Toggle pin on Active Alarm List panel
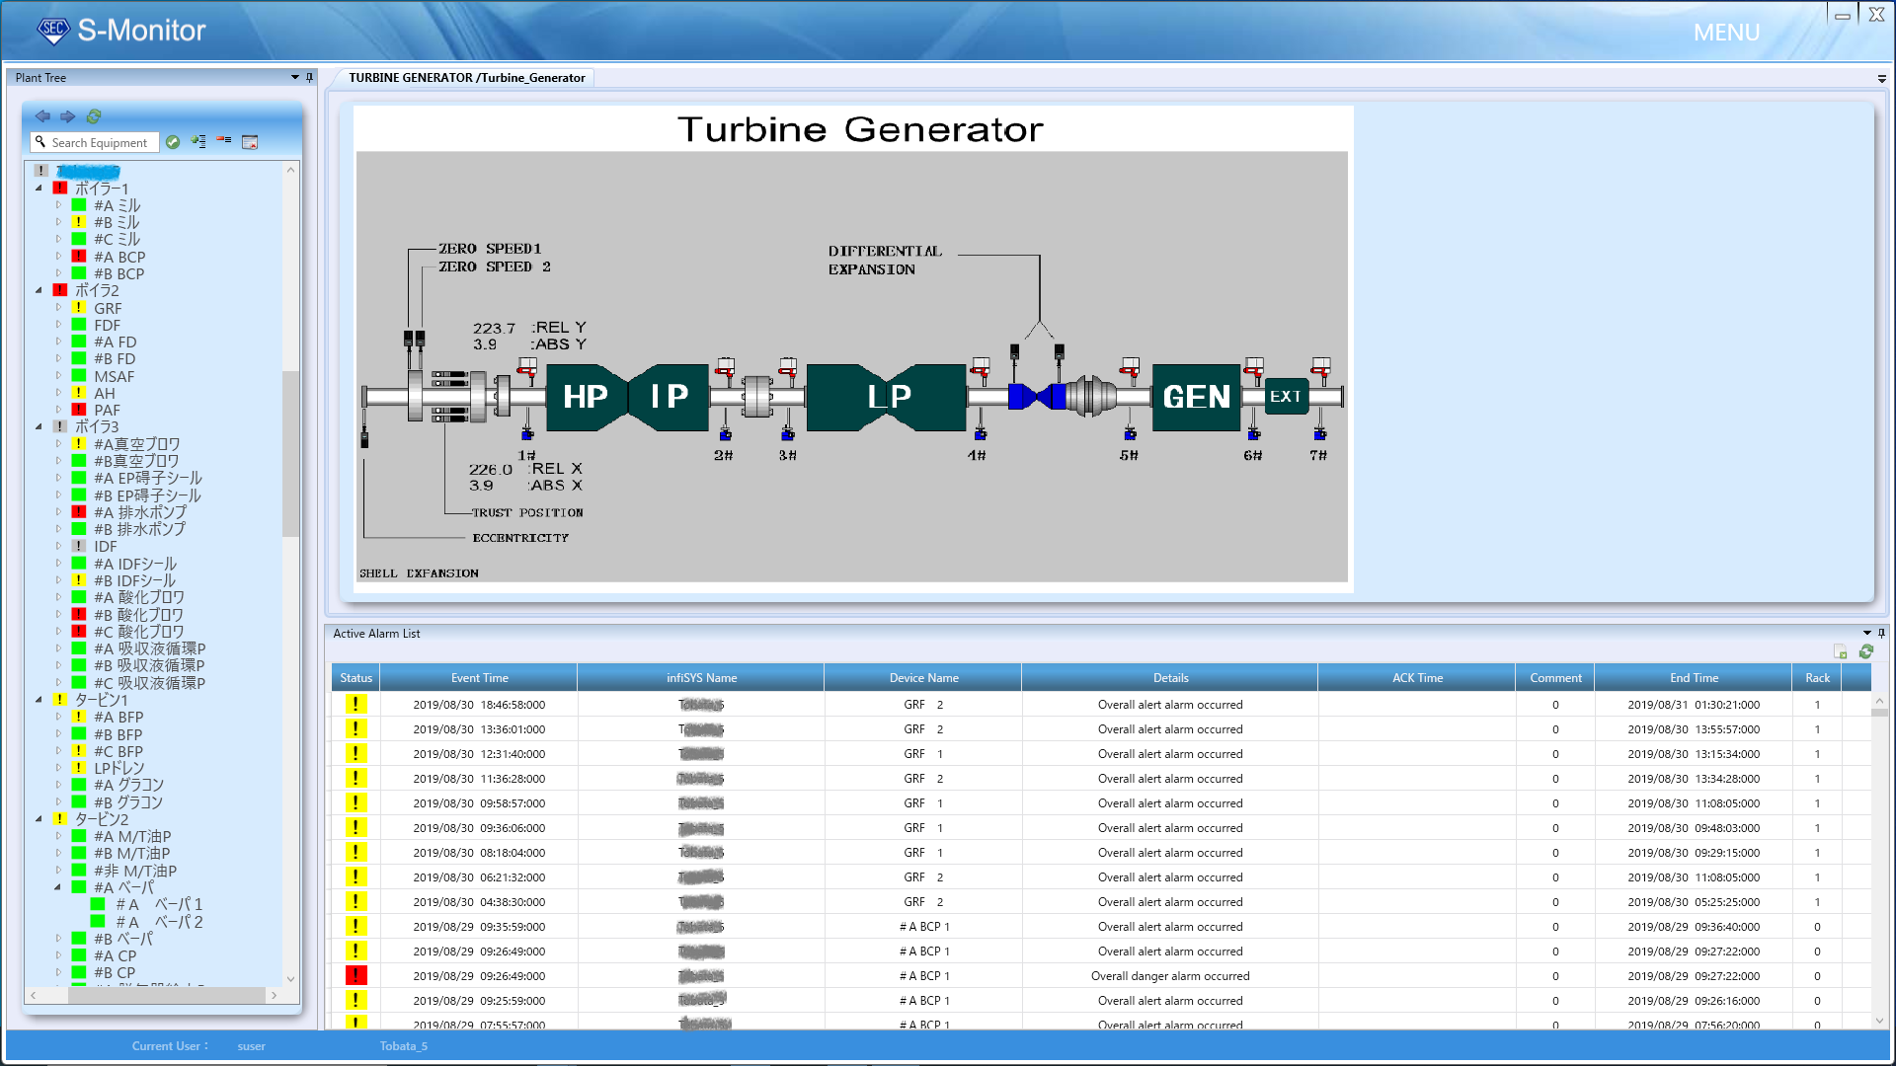1896x1066 pixels. coord(1881,633)
